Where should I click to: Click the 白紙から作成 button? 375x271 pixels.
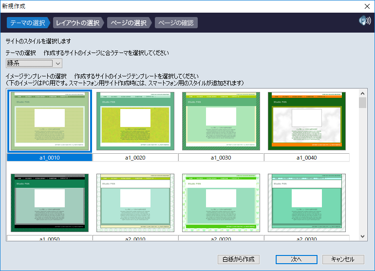238,259
